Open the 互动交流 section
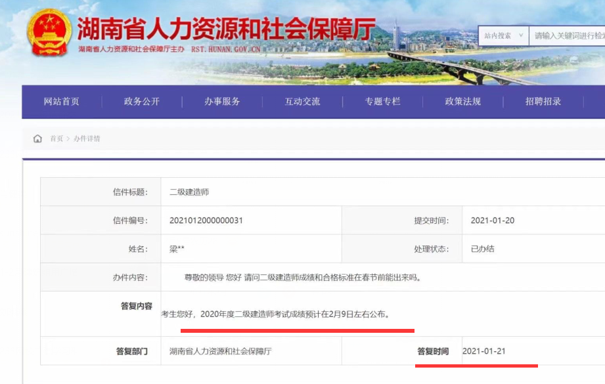Screen dimensions: 605x384 coord(302,102)
